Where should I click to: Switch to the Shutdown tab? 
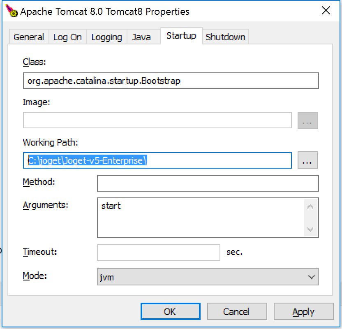[x=225, y=37]
